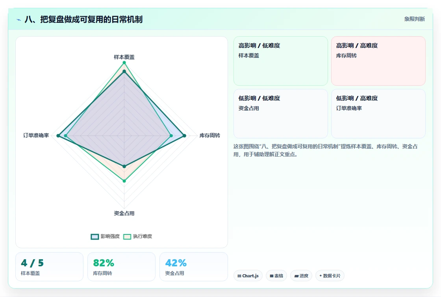This screenshot has height=297, width=441.
Task: Click the icon inside the 进度 chip
Action: point(296,276)
